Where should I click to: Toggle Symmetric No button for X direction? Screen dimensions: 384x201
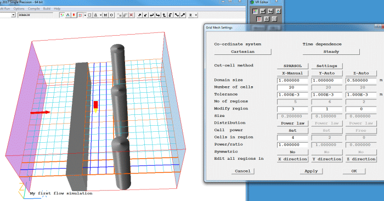(292, 152)
